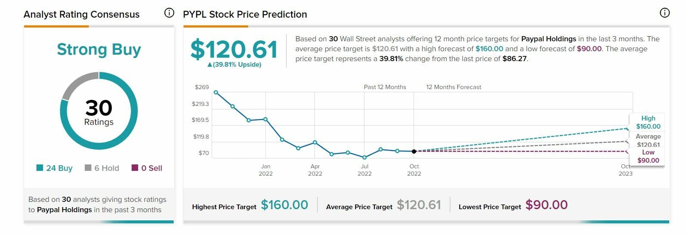Click the Stock Price Prediction info icon
Screen dimensions: 686x235
click(x=665, y=13)
